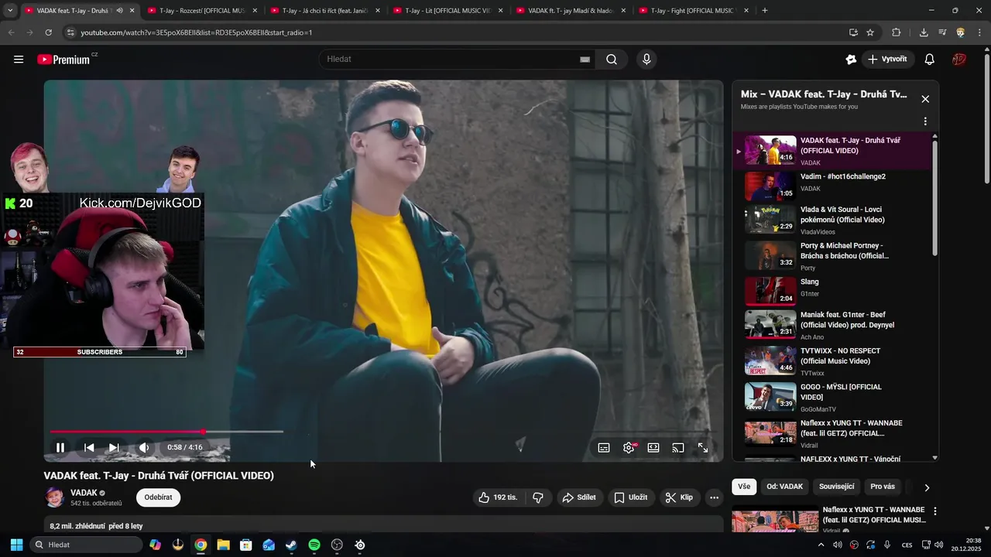Play Slang by G1nter
Viewport: 991px width, 557px height.
[832, 292]
